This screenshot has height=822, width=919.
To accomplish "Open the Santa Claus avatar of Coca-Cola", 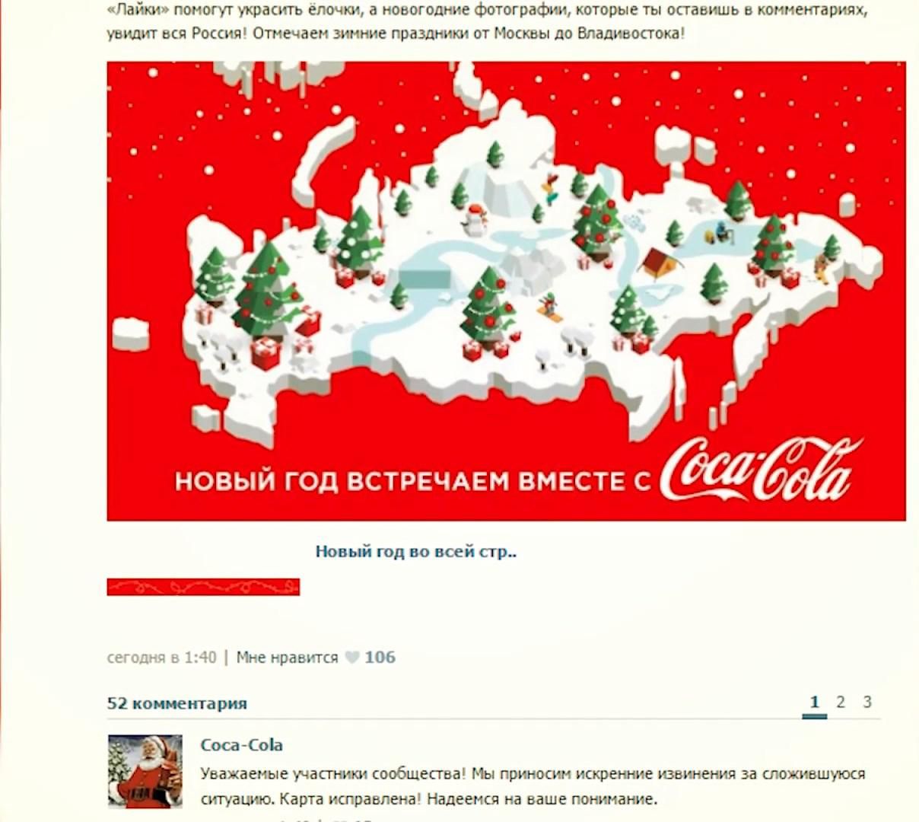I will [x=145, y=771].
